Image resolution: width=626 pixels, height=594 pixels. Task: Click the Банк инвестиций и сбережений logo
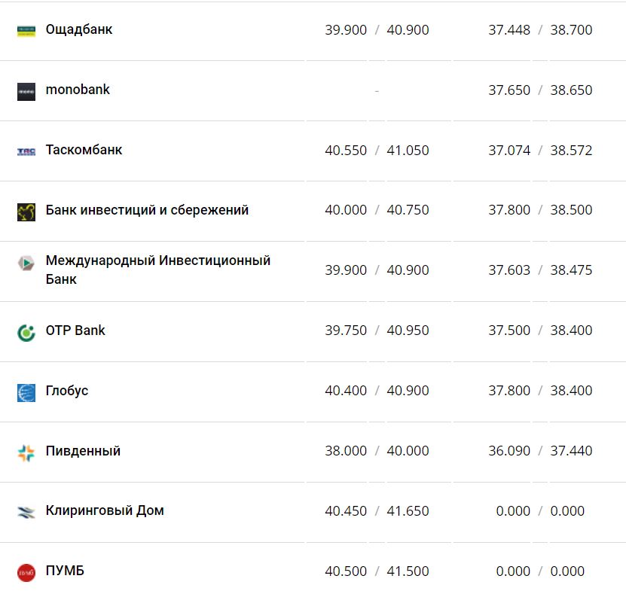click(26, 212)
